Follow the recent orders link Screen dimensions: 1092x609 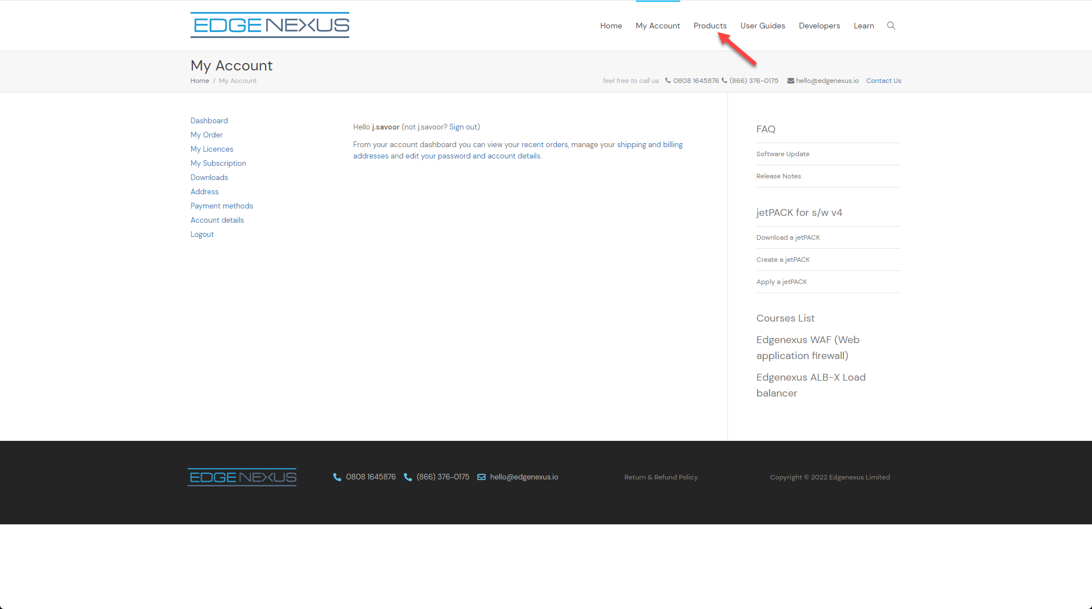(544, 144)
